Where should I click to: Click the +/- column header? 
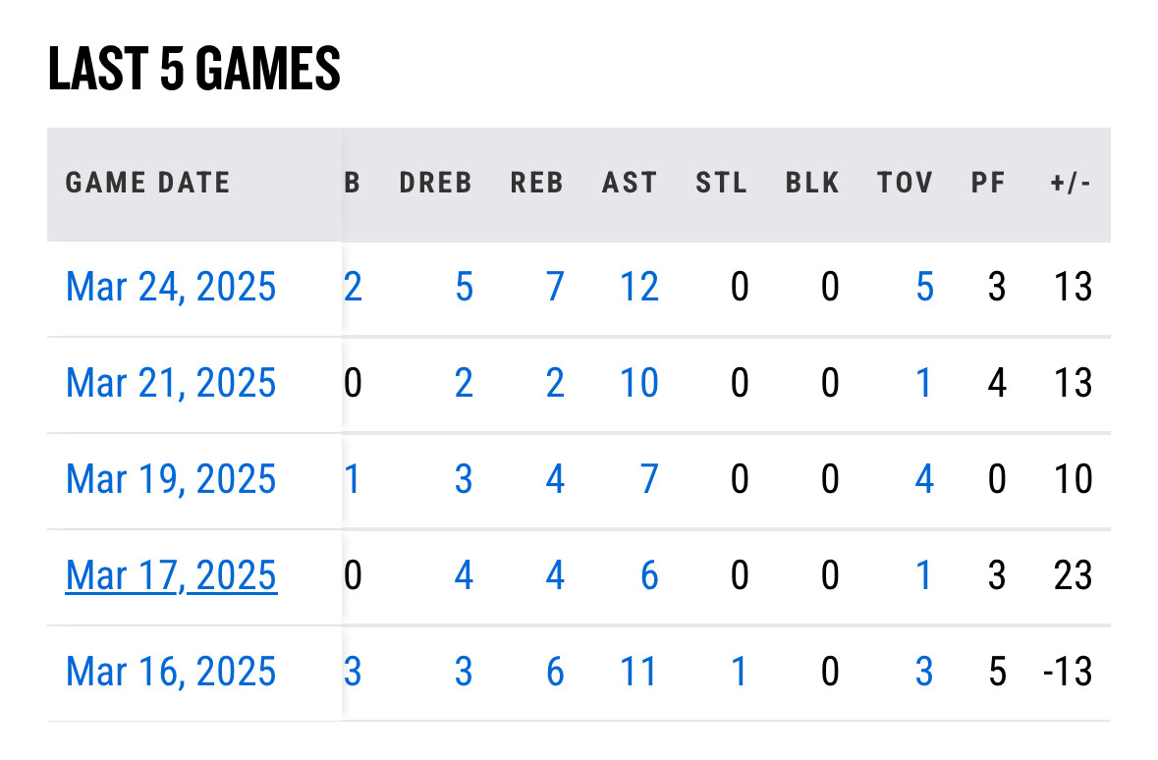(x=1070, y=183)
